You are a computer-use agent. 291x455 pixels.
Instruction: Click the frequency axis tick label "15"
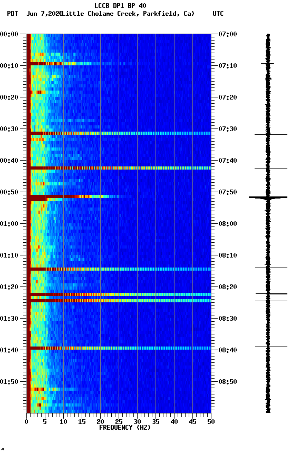82,422
